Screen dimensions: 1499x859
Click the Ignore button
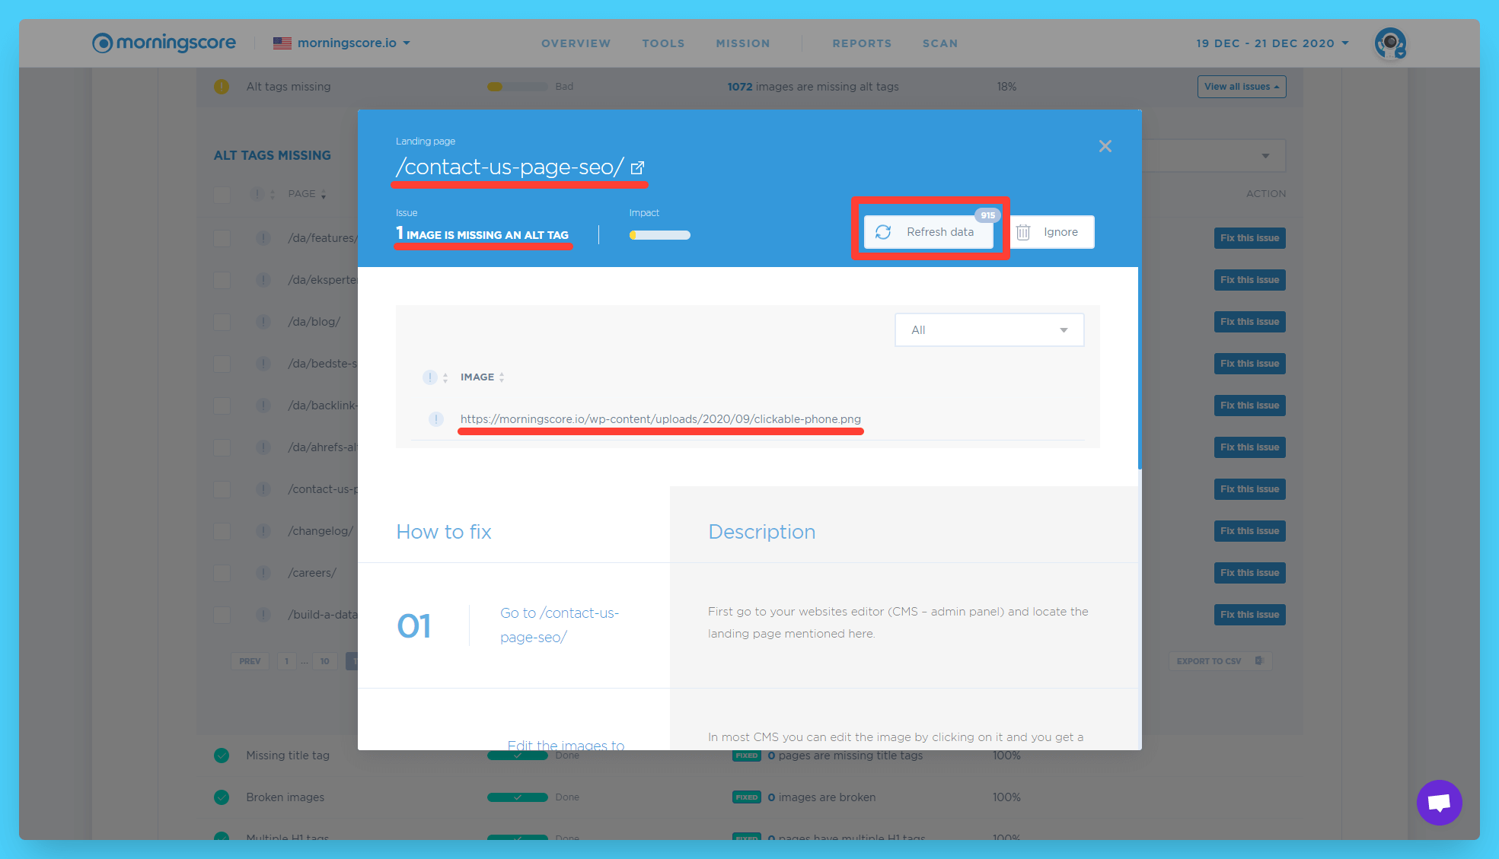pyautogui.click(x=1052, y=232)
